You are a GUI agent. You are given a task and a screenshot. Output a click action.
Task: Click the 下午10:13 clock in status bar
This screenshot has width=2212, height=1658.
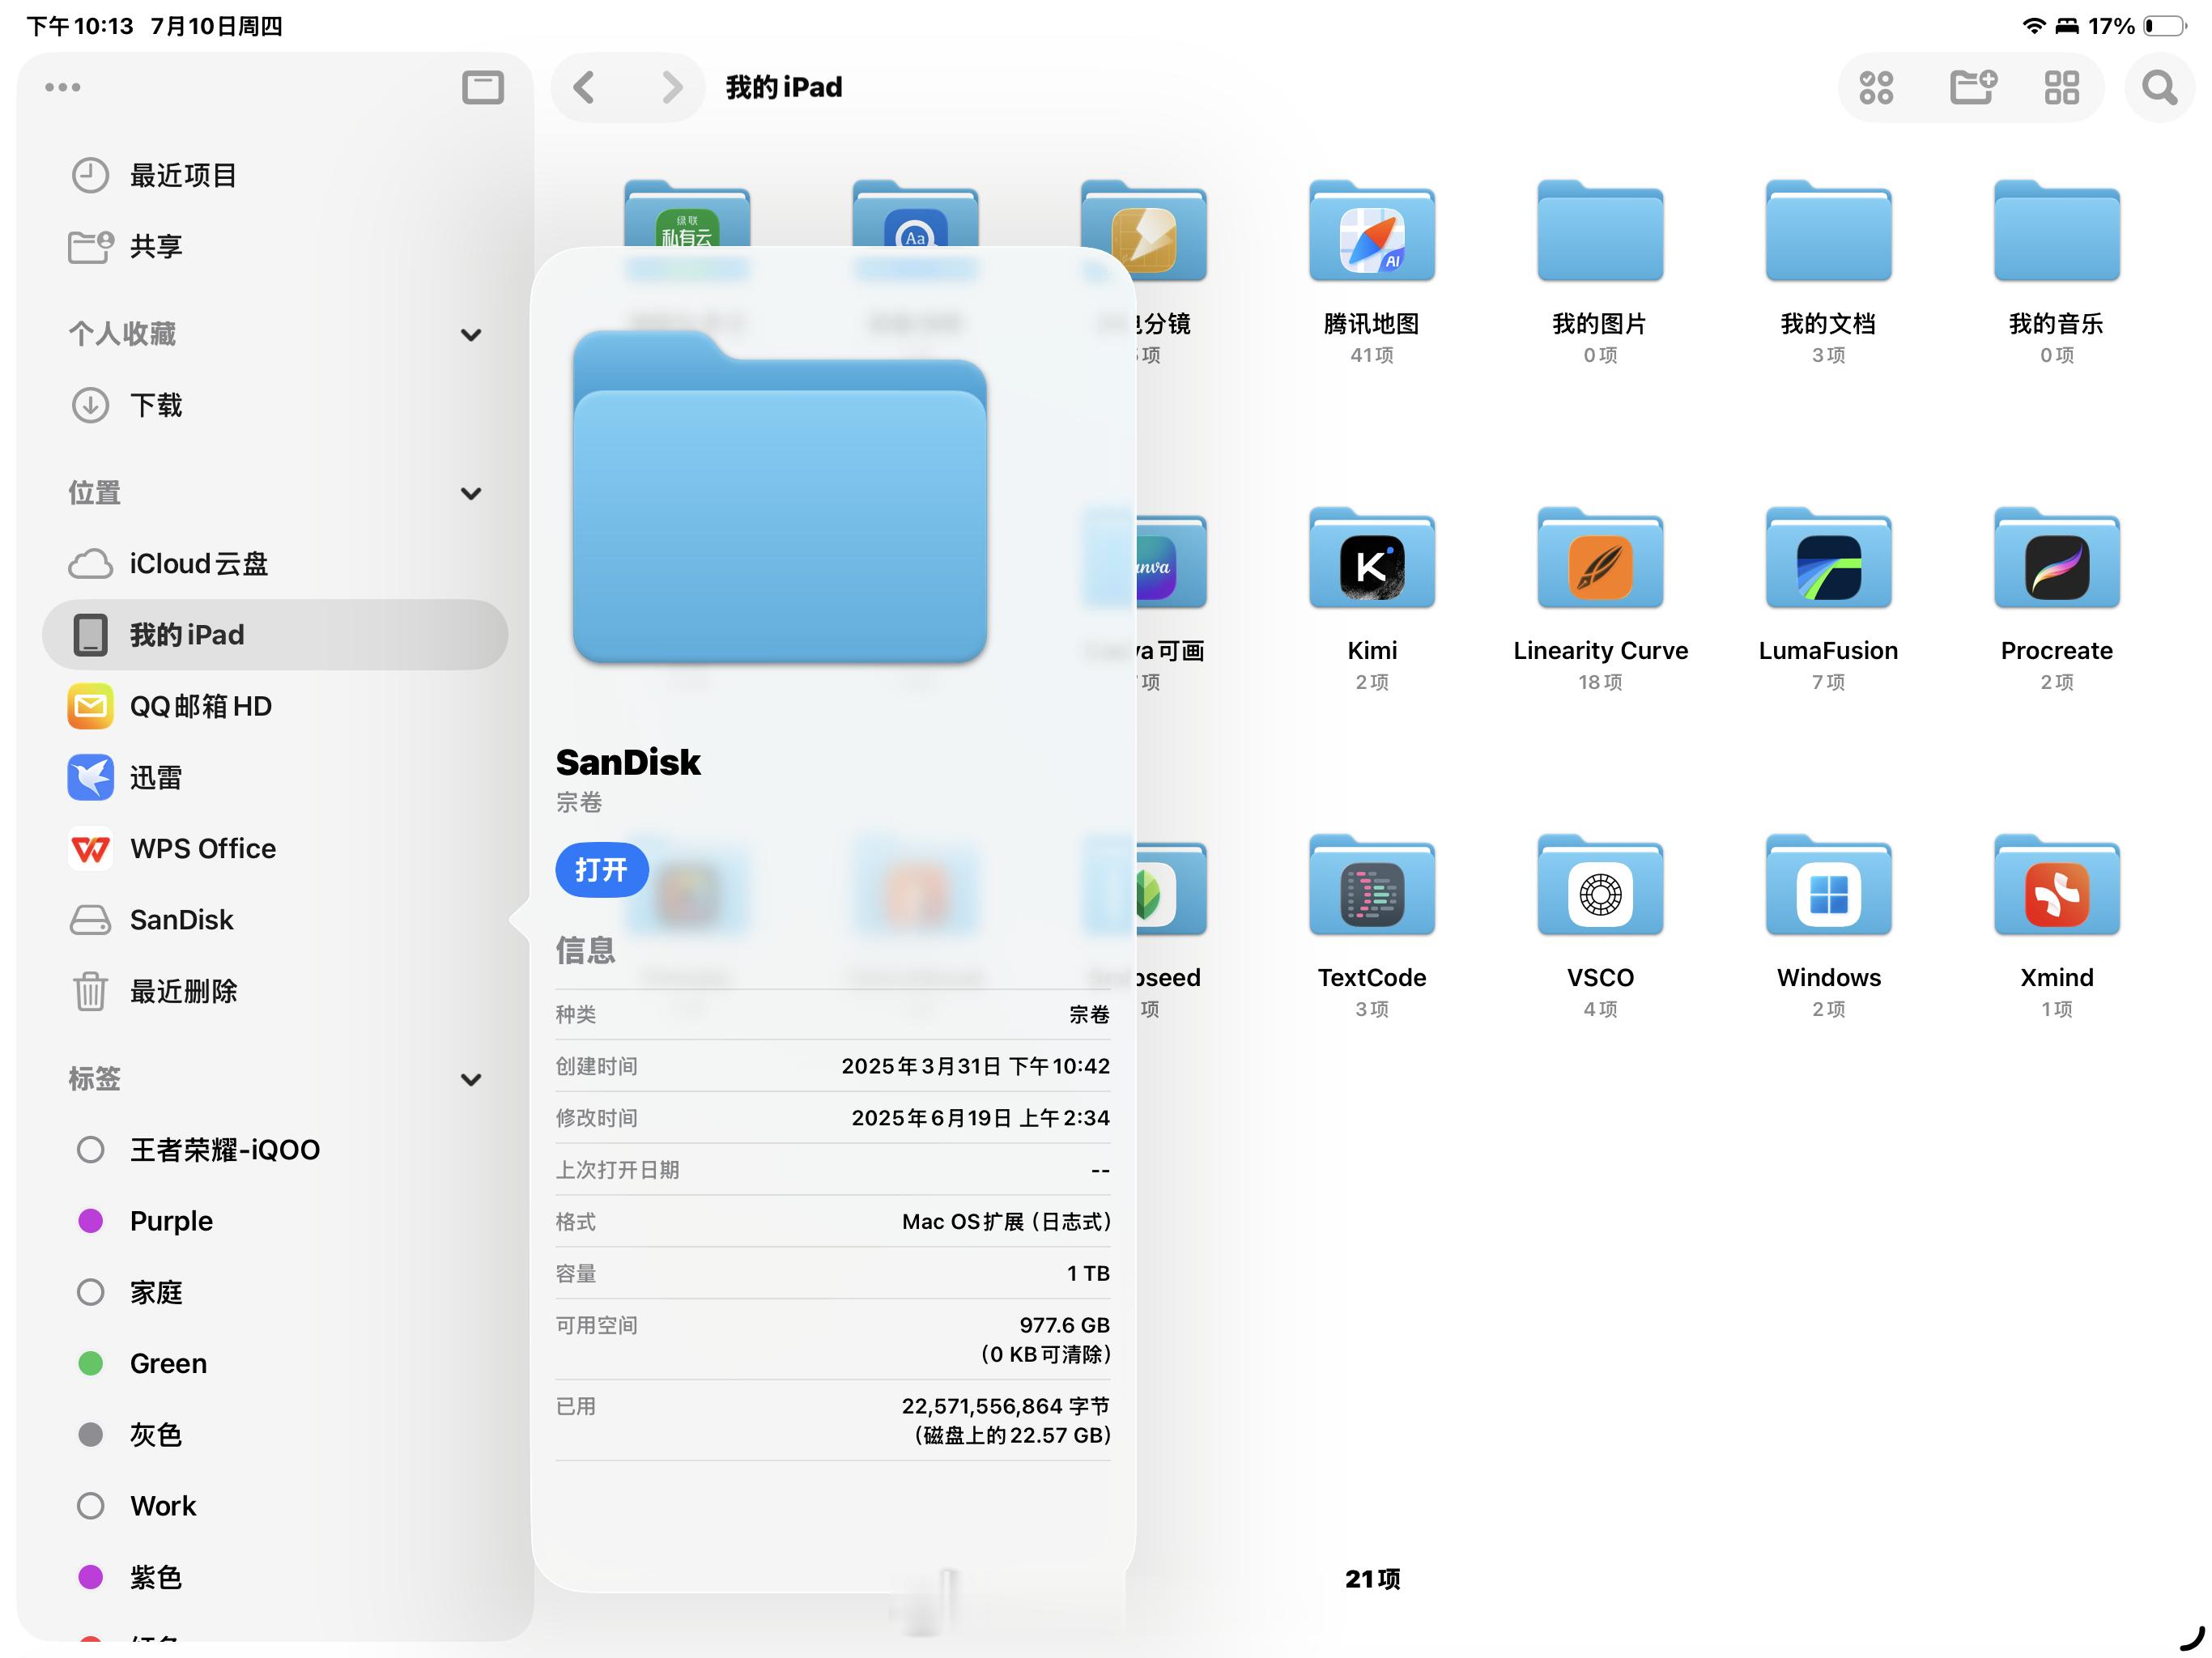[79, 26]
